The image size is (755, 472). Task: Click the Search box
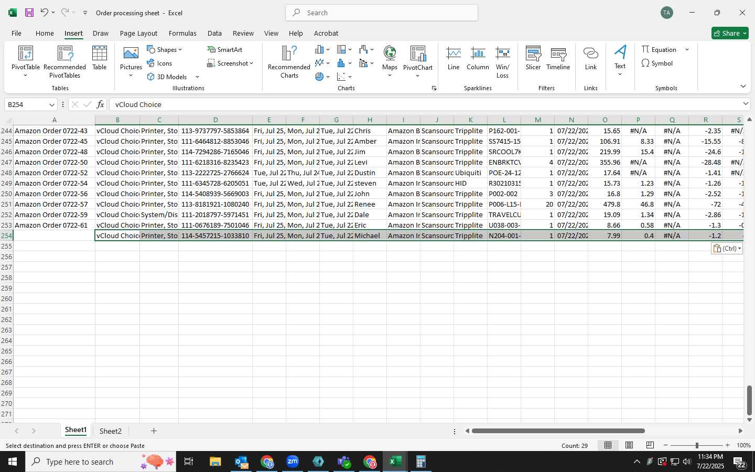pyautogui.click(x=382, y=13)
